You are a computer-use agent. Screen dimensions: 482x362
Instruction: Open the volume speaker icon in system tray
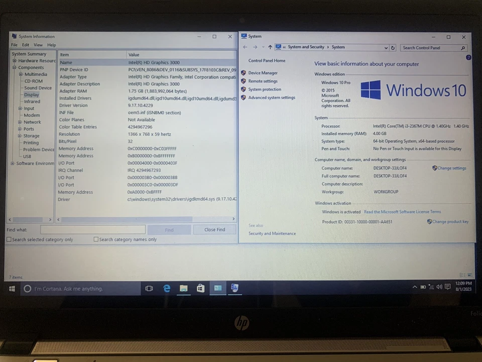coord(440,287)
